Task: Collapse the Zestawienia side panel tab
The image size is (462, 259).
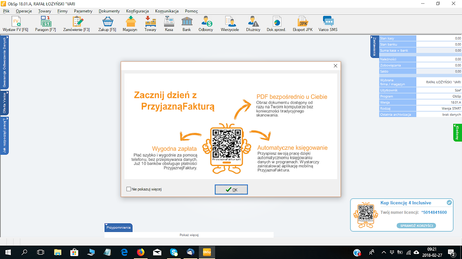Action: point(375,46)
